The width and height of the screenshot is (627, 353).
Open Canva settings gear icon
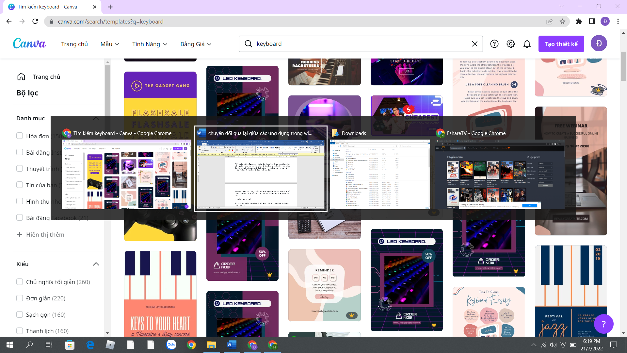[511, 44]
